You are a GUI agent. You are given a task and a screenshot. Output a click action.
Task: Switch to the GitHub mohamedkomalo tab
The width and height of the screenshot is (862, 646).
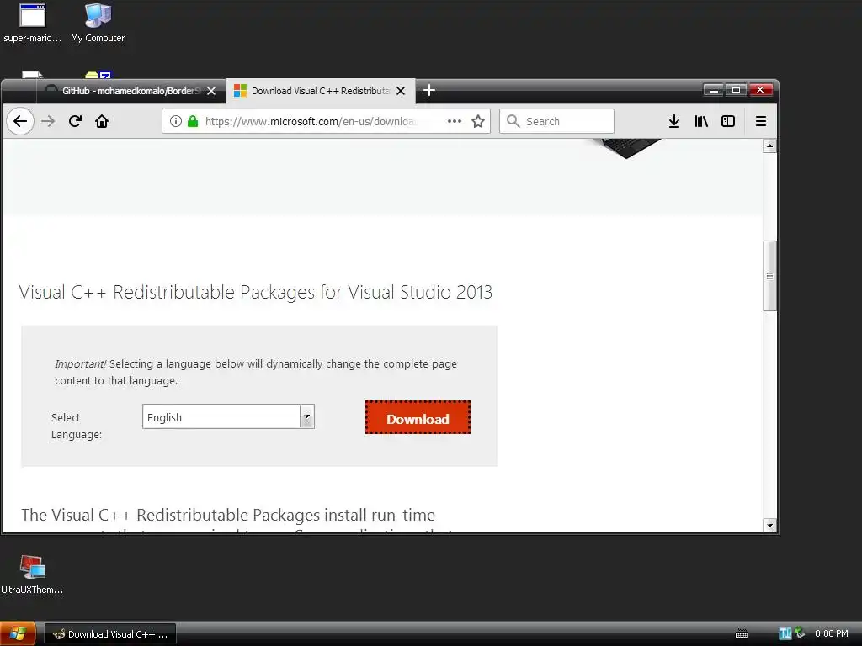click(x=130, y=91)
